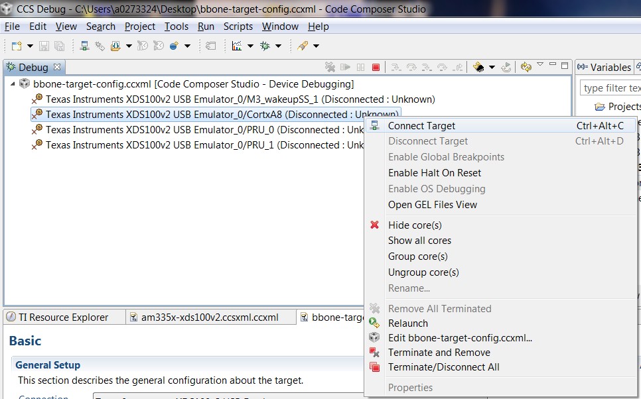This screenshot has width=641, height=399.
Task: Open the dropdown beside the CPU Reset icon
Action: (492, 67)
